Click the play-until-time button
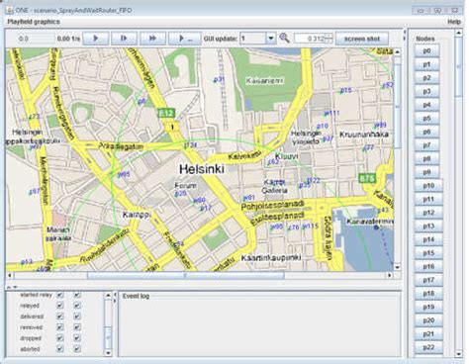The image size is (469, 364). pyautogui.click(x=185, y=39)
